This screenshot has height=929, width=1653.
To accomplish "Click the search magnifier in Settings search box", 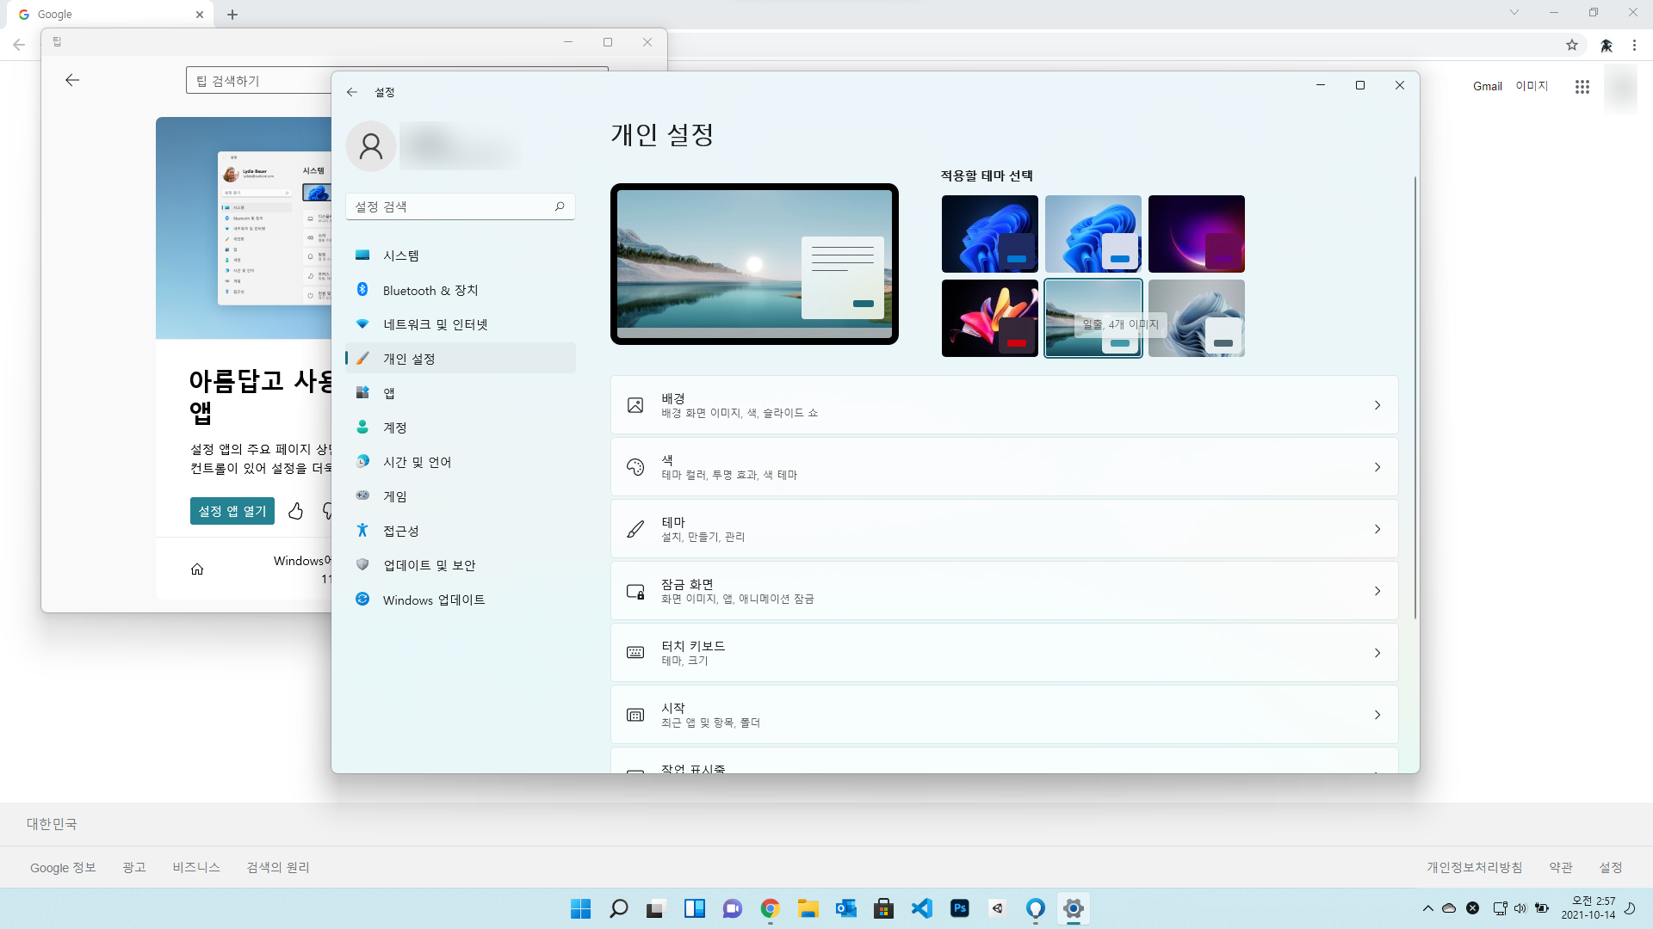I will pyautogui.click(x=560, y=206).
